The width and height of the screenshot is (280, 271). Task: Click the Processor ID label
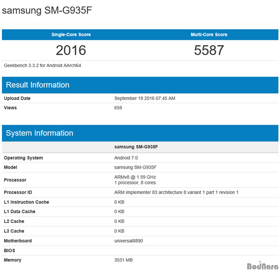tap(18, 192)
